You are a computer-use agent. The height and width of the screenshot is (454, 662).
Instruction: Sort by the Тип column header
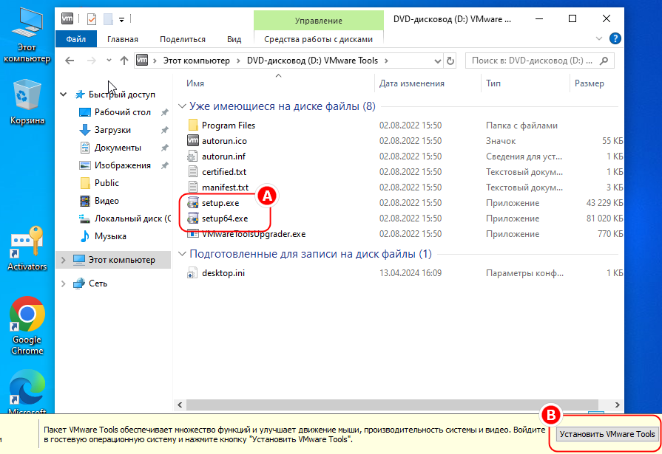(493, 83)
